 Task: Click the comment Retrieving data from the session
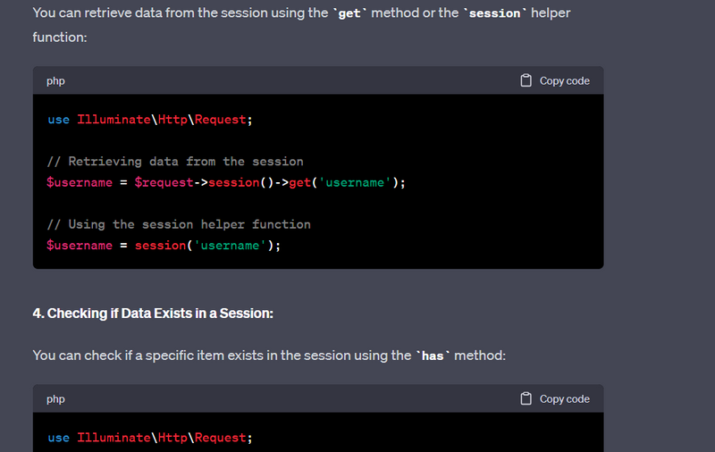[x=175, y=162]
